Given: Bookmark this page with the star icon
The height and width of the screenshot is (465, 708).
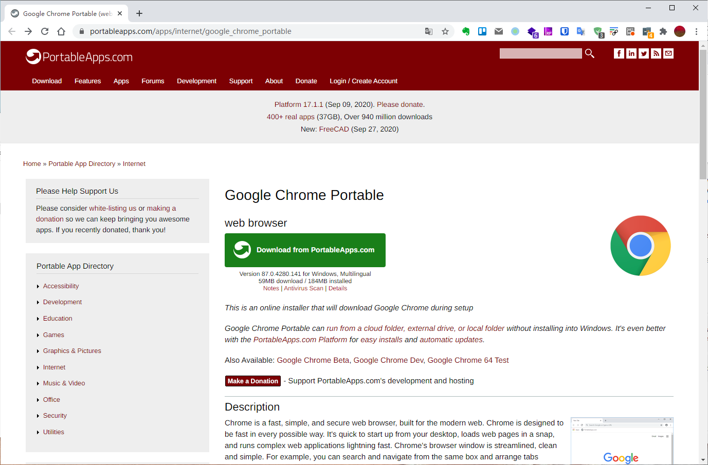Looking at the screenshot, I should click(445, 31).
